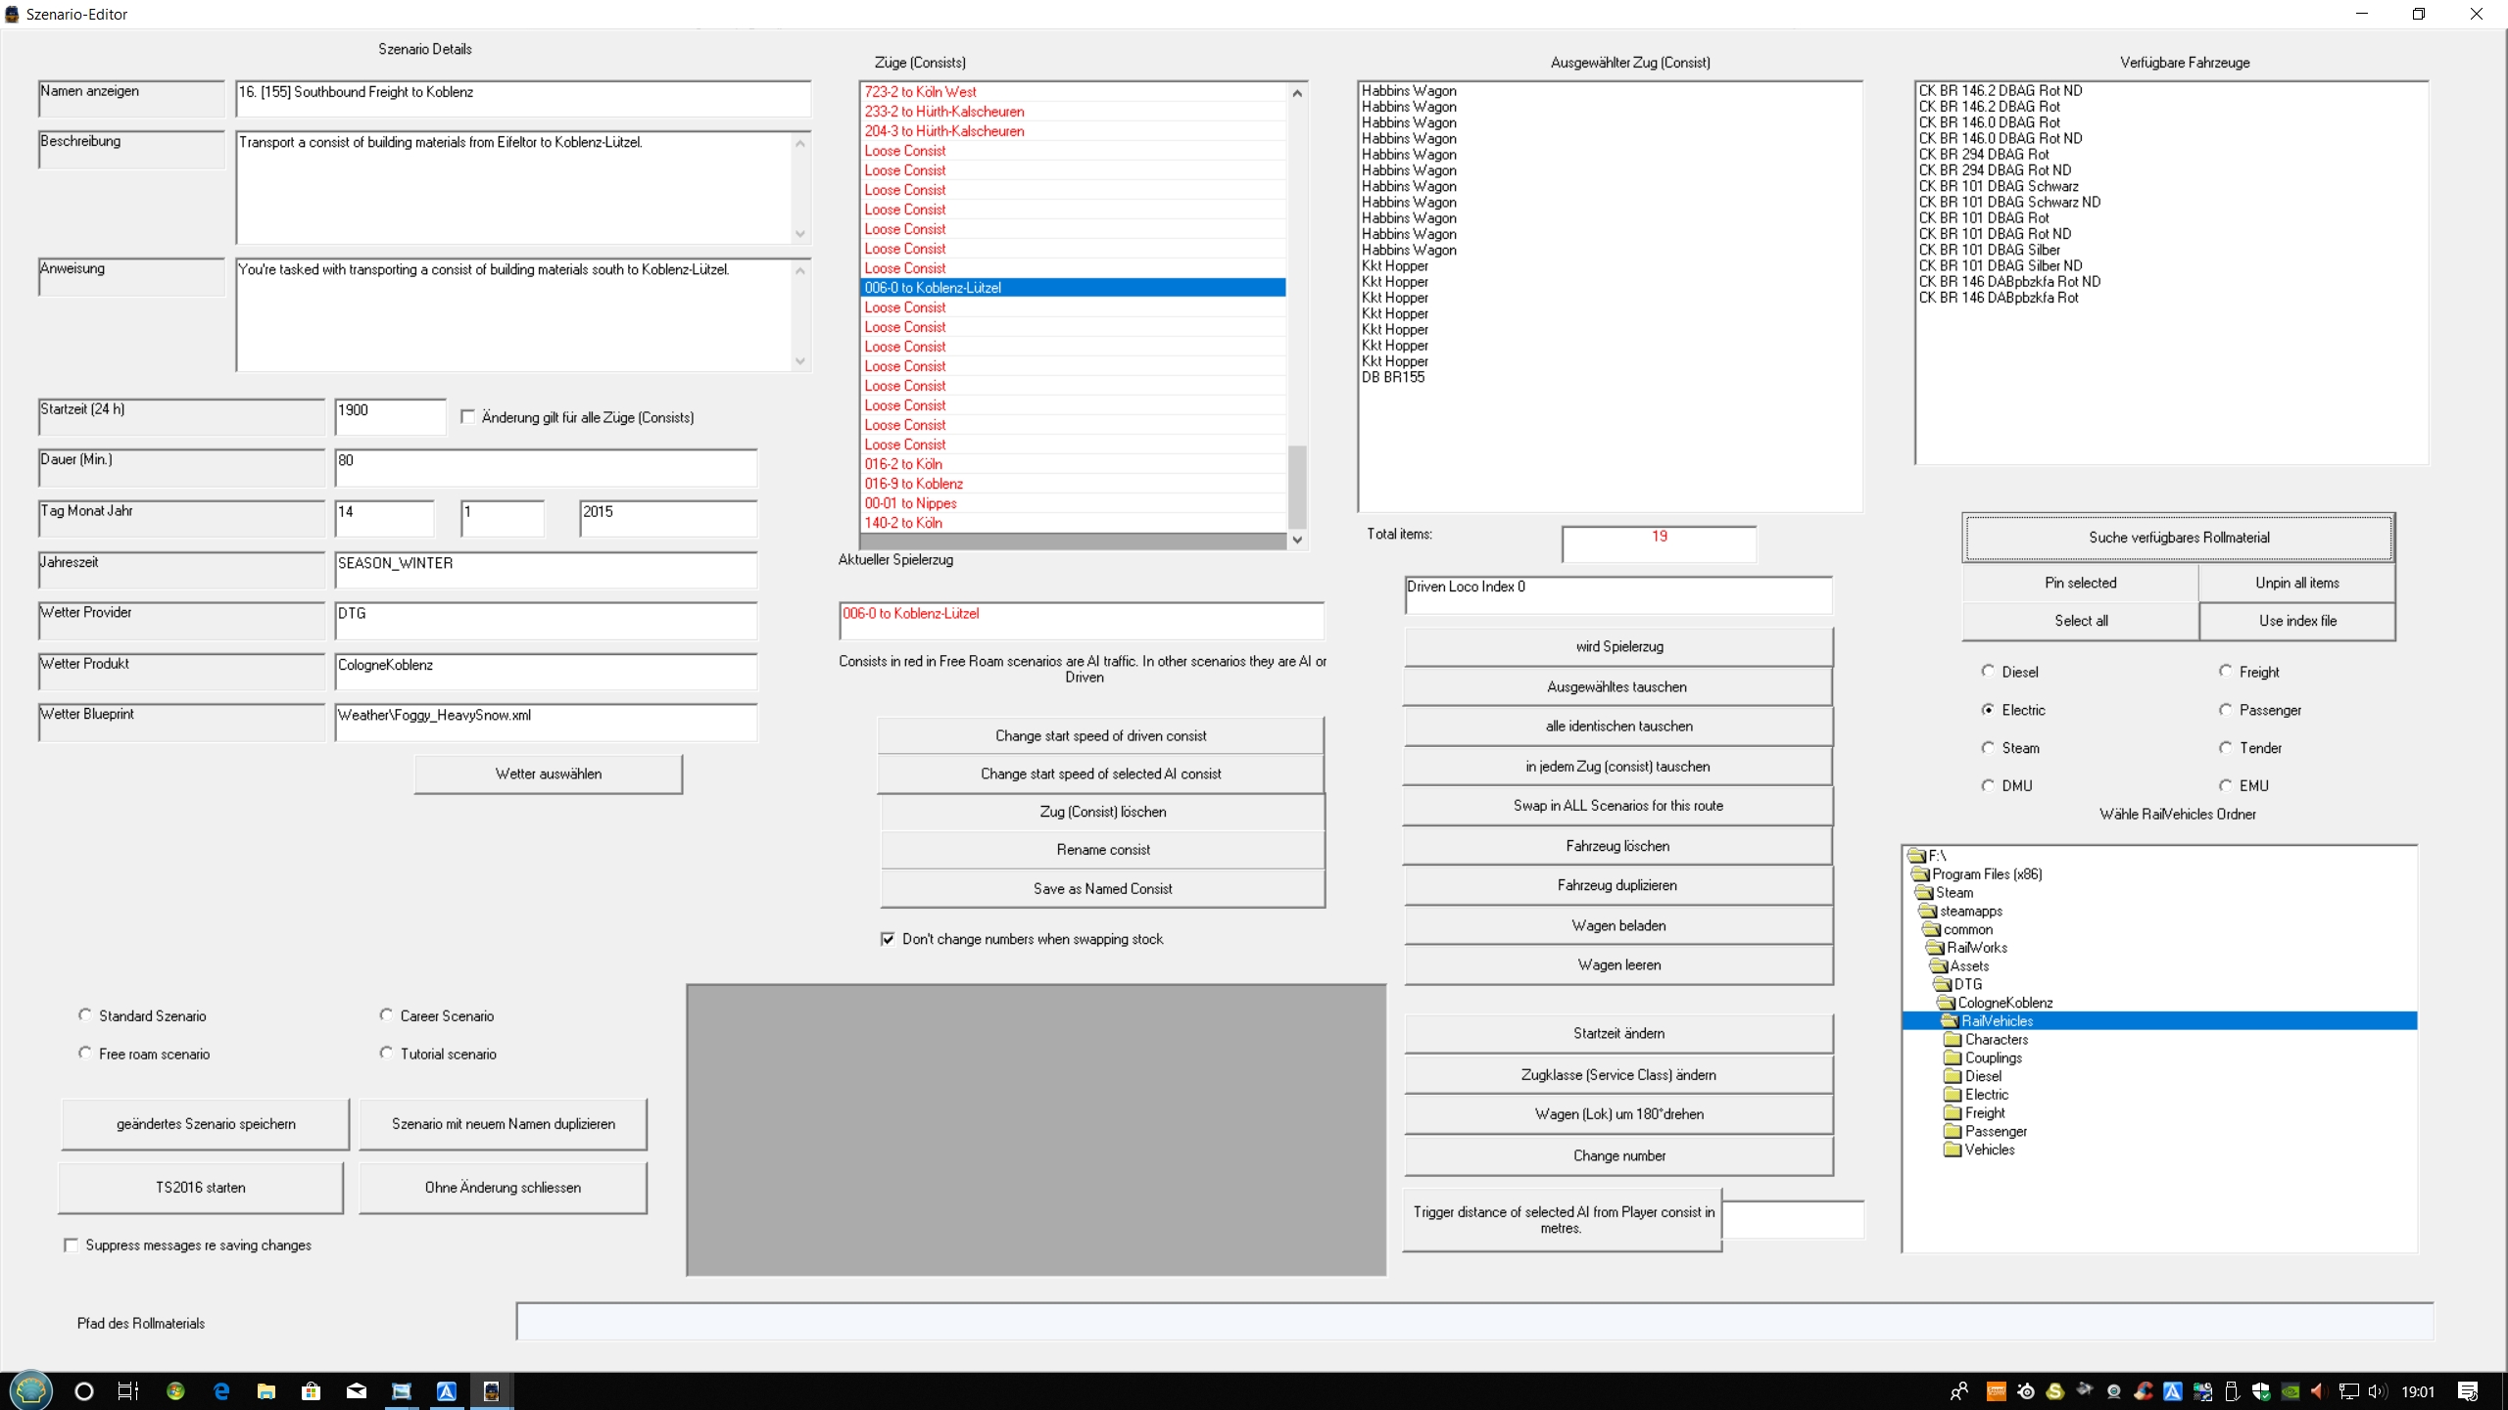Select the Steam folder in the tree

[1954, 892]
